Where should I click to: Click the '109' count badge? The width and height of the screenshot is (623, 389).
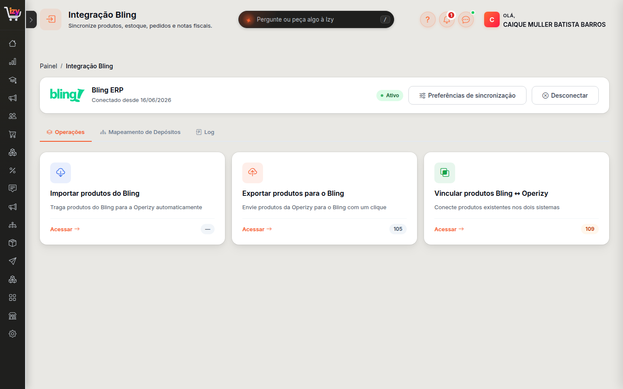click(590, 229)
